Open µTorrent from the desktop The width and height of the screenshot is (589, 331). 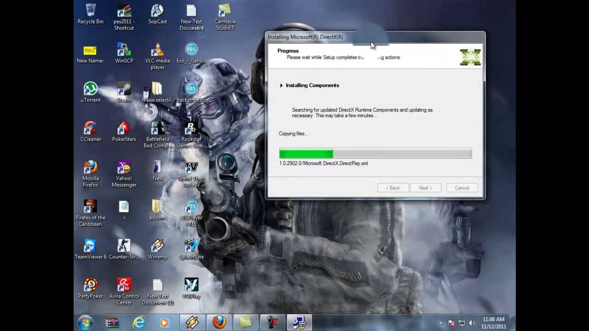tap(90, 93)
